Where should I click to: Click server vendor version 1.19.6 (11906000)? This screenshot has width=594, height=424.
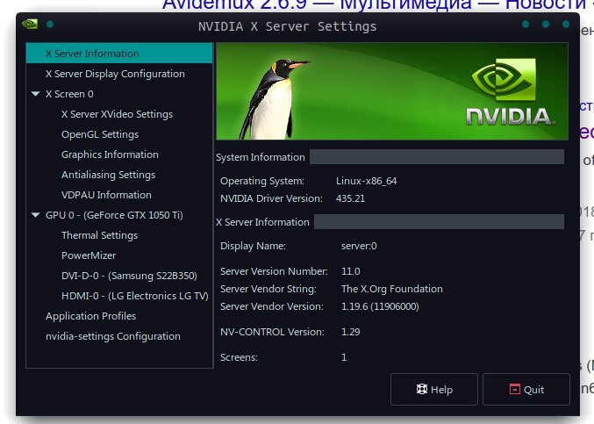380,306
